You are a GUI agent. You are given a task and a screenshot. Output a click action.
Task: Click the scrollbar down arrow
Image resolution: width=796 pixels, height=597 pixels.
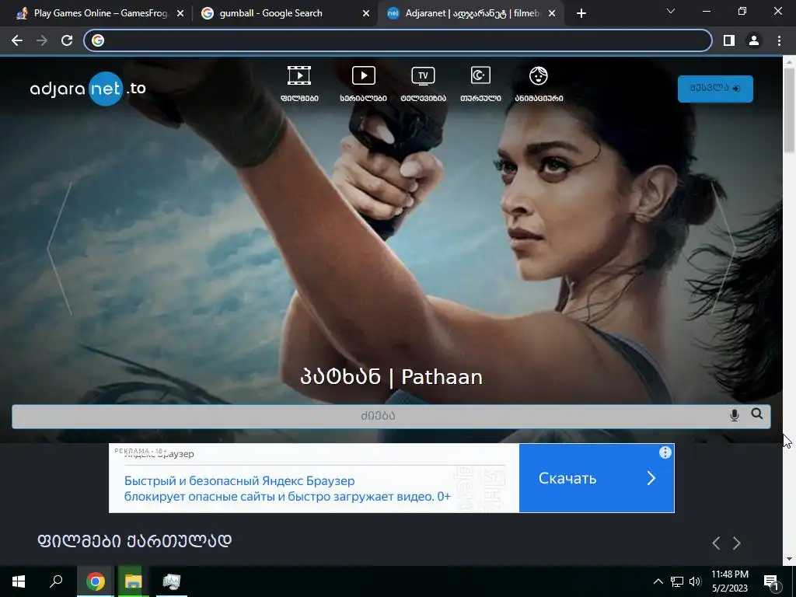[789, 559]
